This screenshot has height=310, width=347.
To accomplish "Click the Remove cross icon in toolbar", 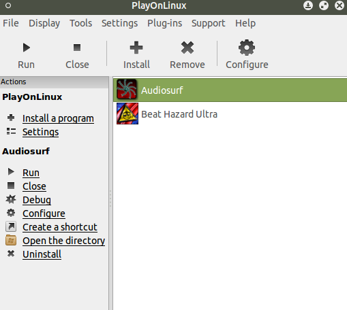I will 187,48.
